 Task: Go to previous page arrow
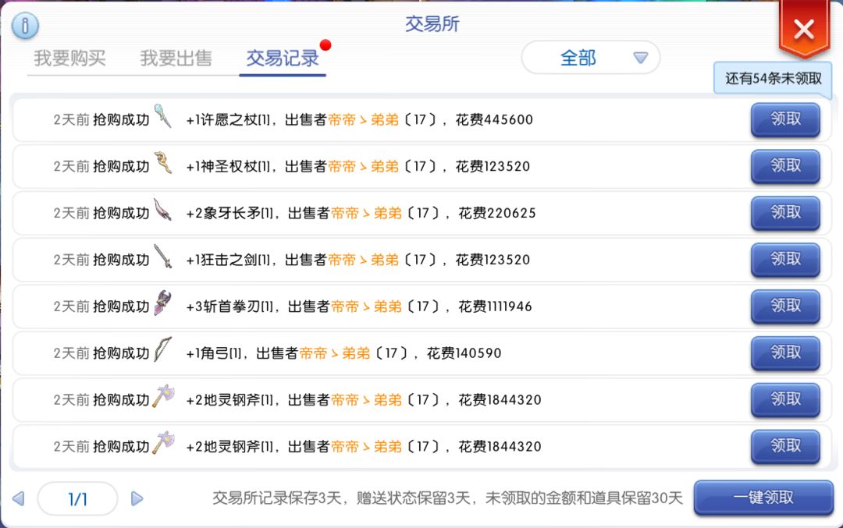(x=18, y=499)
